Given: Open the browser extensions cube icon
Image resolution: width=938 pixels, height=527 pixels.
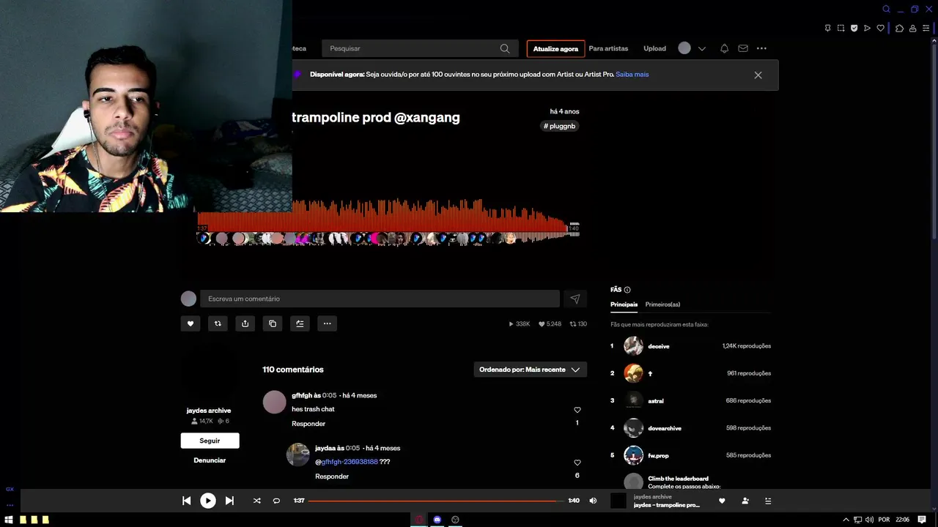Looking at the screenshot, I should [899, 29].
